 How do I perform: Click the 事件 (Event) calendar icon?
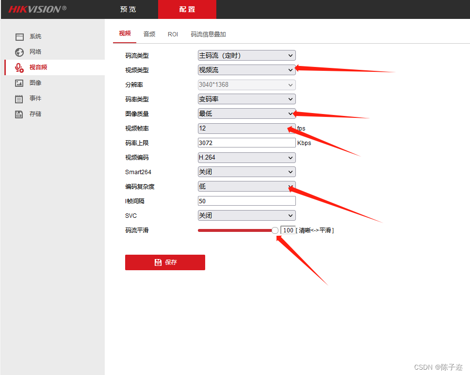coord(19,98)
